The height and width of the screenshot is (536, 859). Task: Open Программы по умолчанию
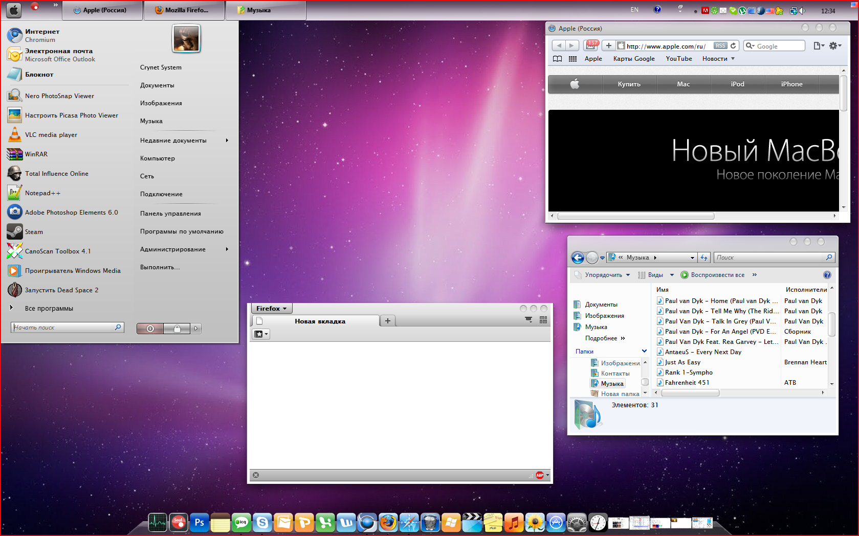pyautogui.click(x=182, y=231)
